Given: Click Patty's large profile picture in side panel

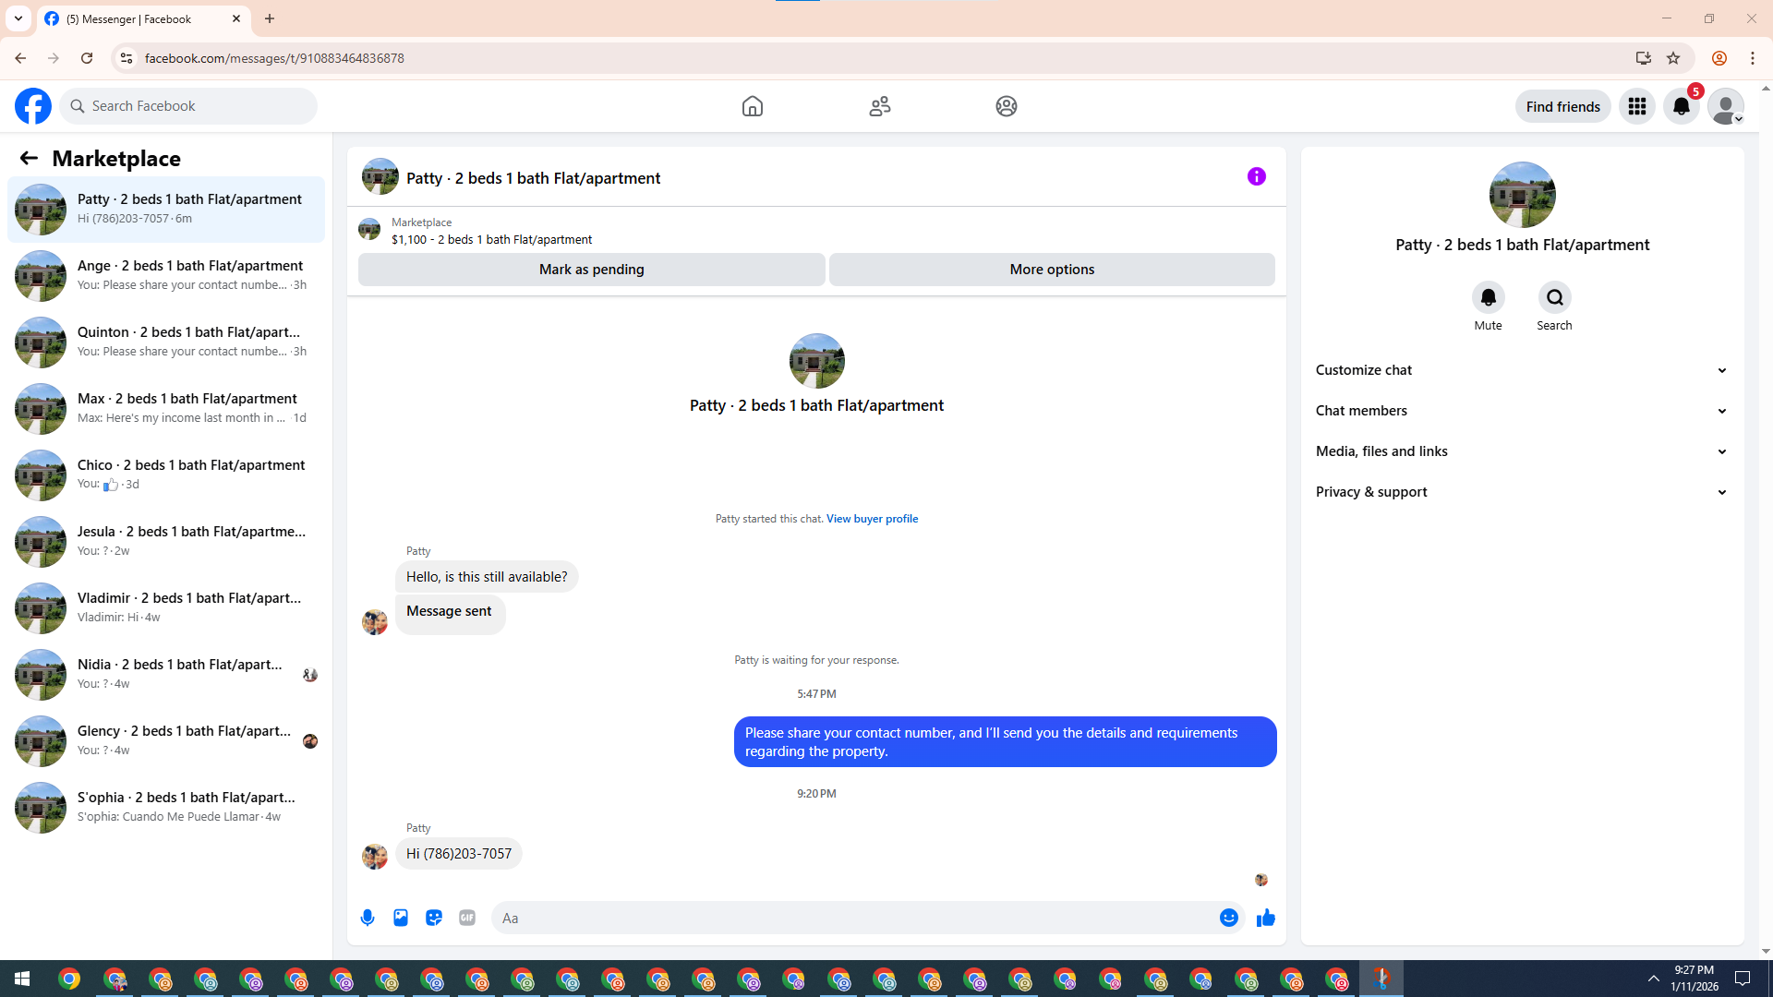Looking at the screenshot, I should [x=1523, y=195].
